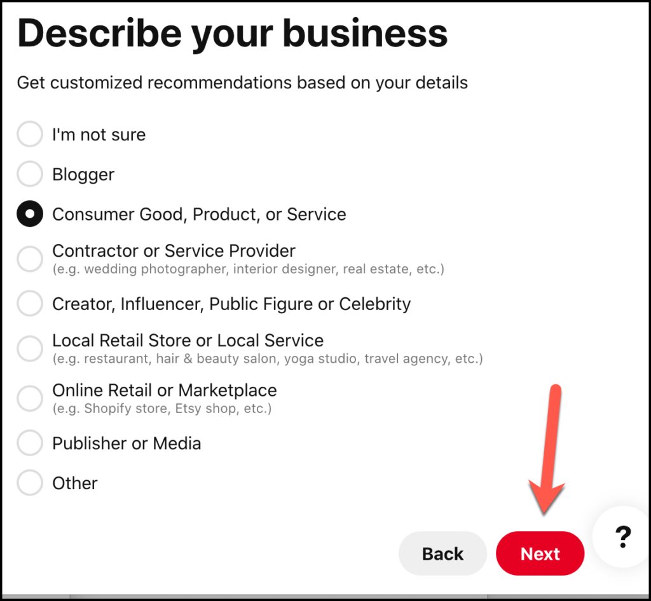Click the Other option label text
The height and width of the screenshot is (601, 651).
pos(74,483)
